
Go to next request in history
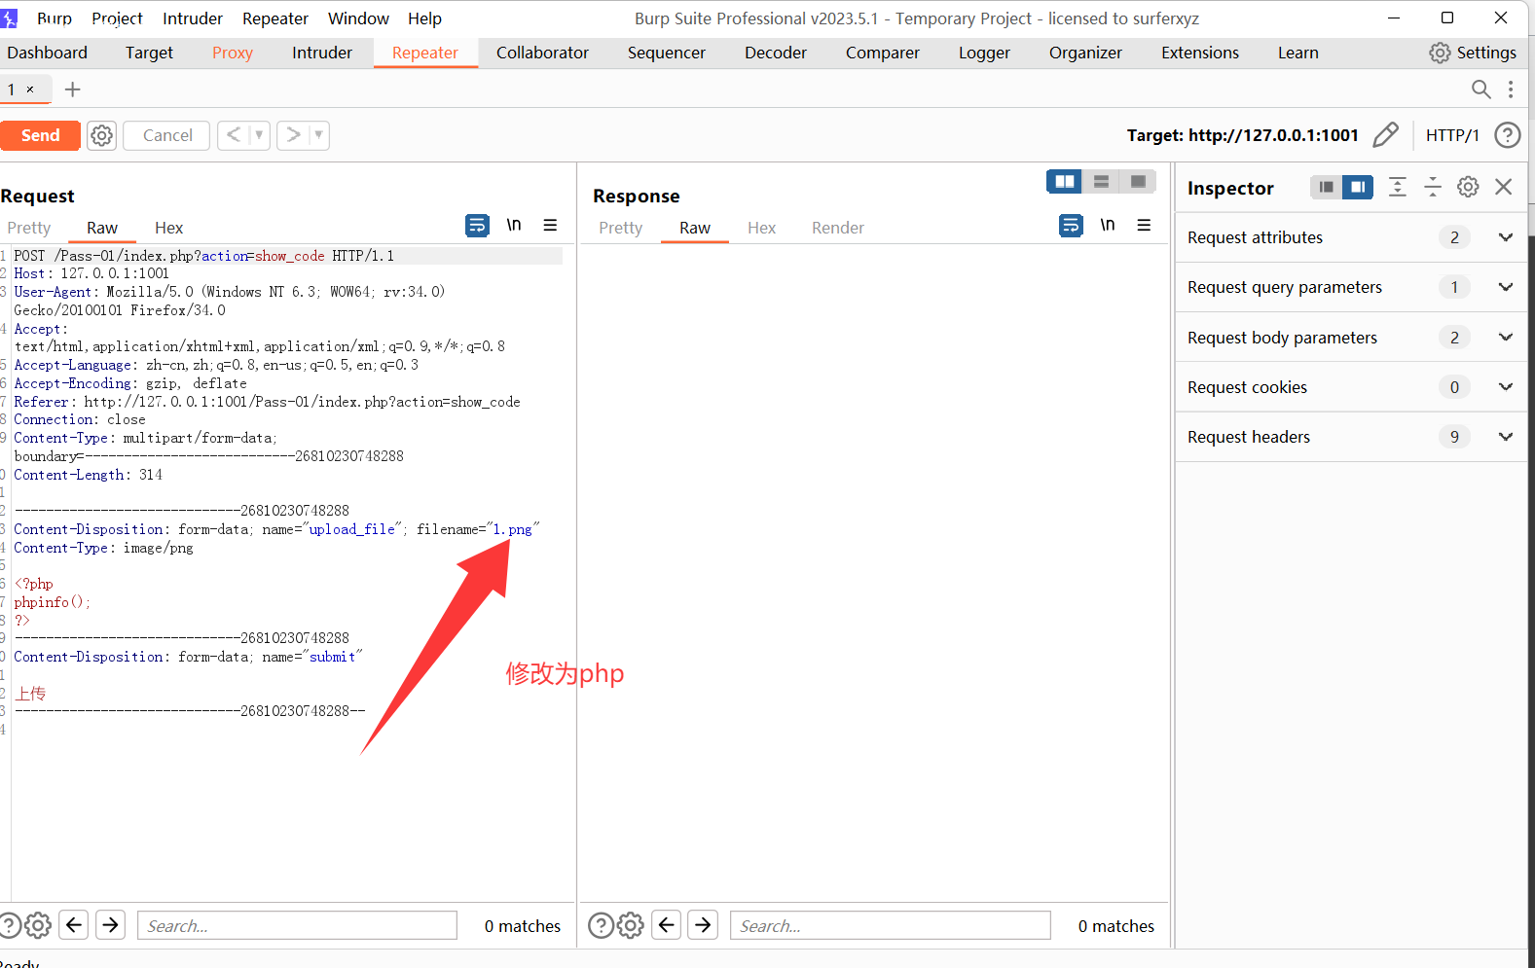click(293, 135)
